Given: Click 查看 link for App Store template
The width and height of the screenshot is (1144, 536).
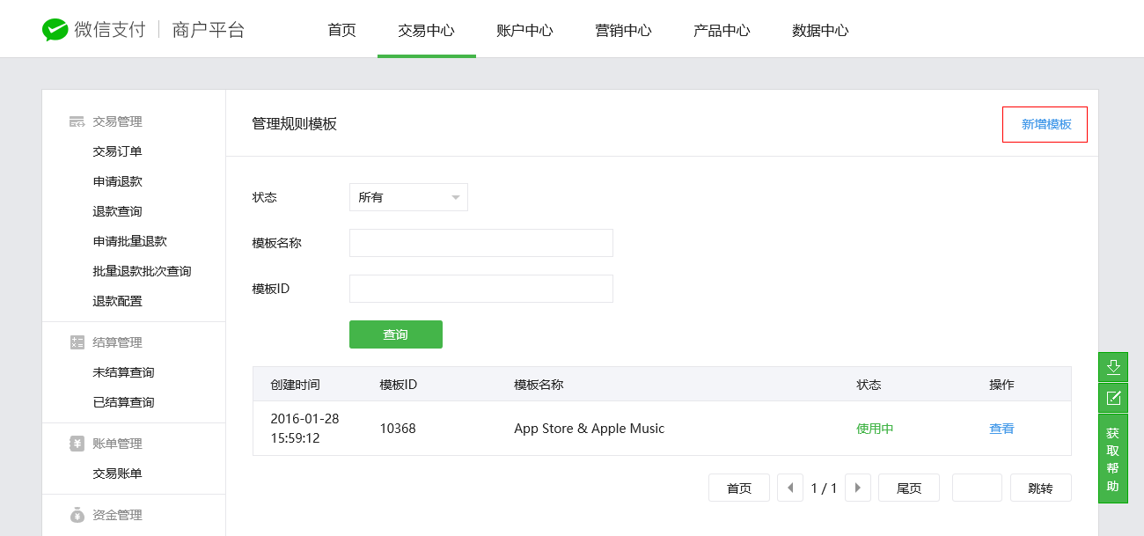Looking at the screenshot, I should tap(1001, 429).
